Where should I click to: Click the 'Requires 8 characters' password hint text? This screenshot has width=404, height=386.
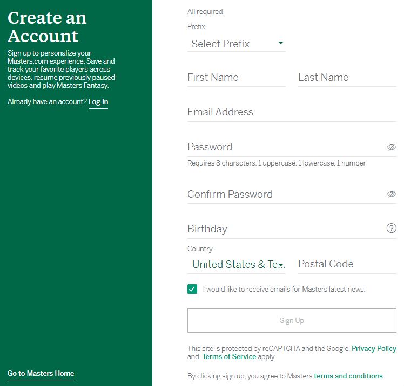(x=277, y=163)
